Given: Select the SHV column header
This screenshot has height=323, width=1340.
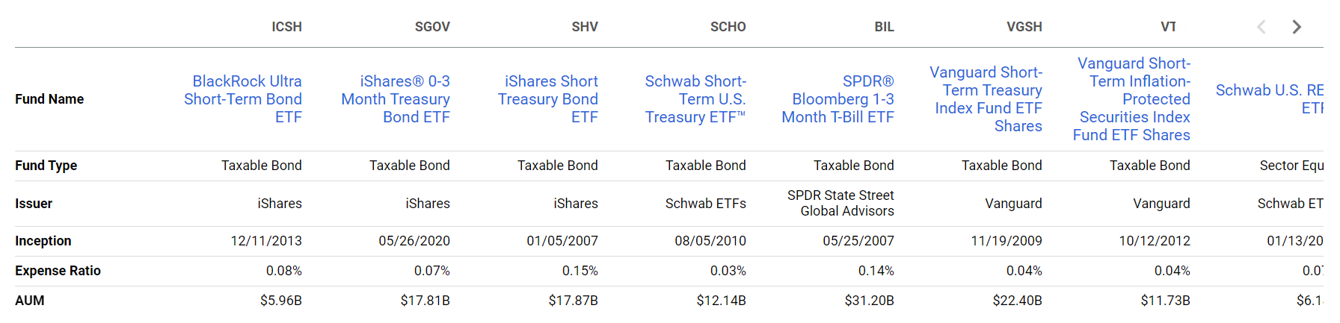Looking at the screenshot, I should click(x=585, y=27).
